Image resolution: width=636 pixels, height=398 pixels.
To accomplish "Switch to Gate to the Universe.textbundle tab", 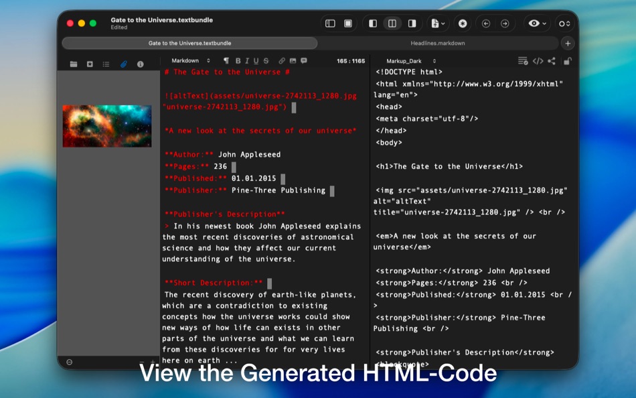I will coord(190,43).
